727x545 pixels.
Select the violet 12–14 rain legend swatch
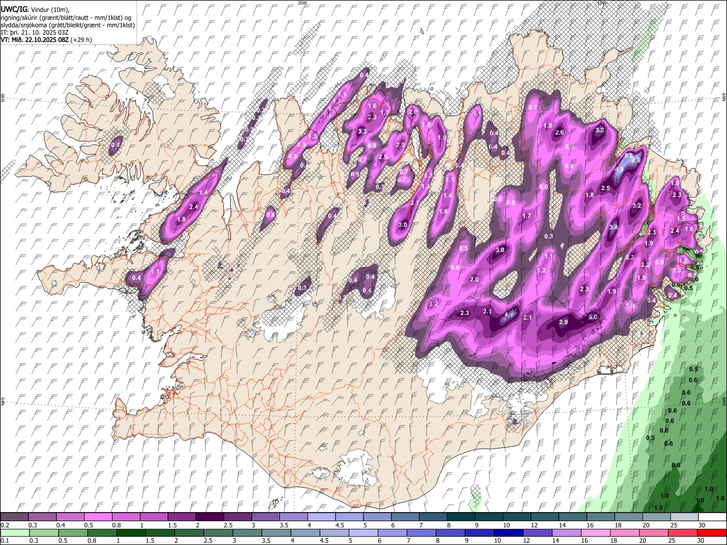538,533
